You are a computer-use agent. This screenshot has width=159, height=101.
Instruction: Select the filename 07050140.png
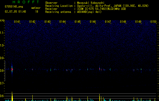click(x=14, y=7)
